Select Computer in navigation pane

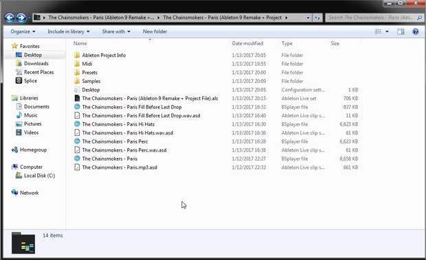(27, 167)
